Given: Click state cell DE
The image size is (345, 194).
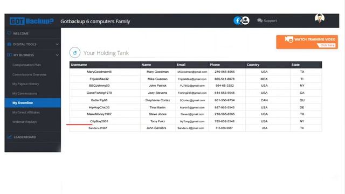Looking at the screenshot, I should click(302, 107).
